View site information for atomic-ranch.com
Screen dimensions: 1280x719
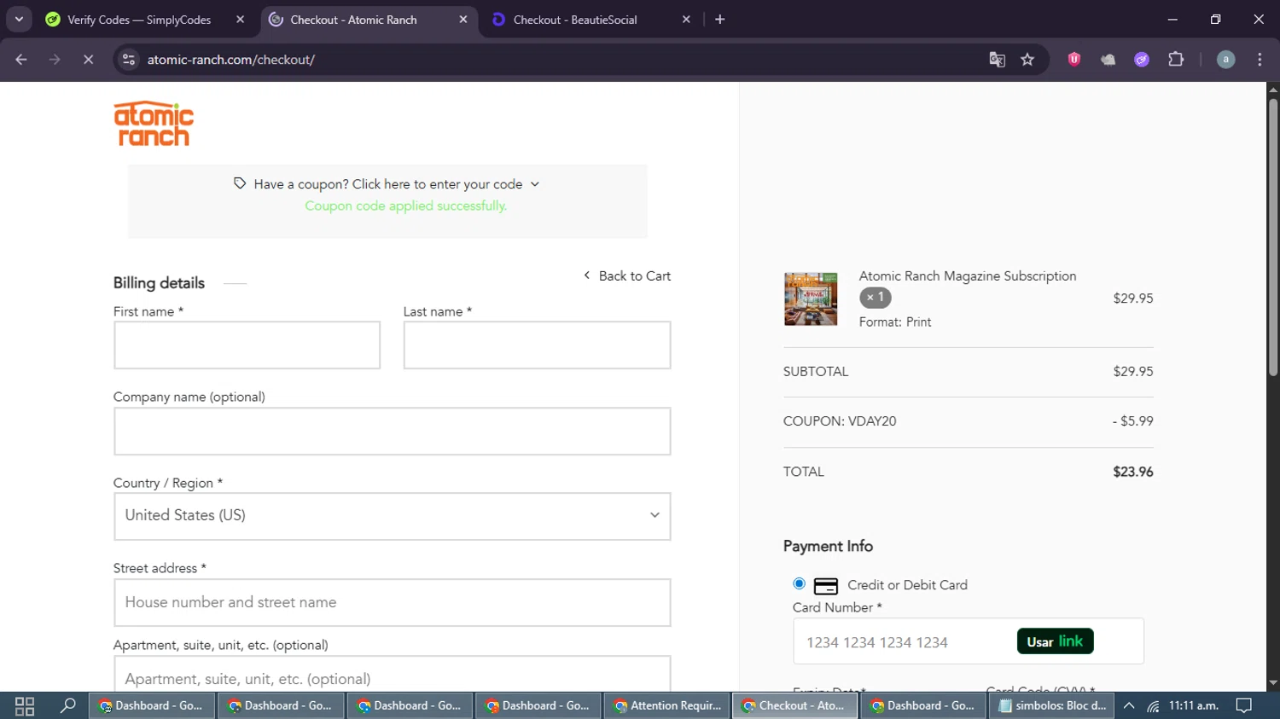tap(129, 60)
